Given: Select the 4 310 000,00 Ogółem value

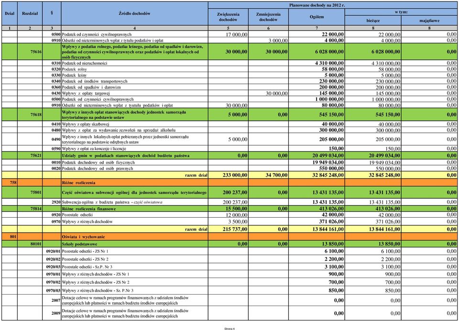Looking at the screenshot, I should tap(329, 63).
